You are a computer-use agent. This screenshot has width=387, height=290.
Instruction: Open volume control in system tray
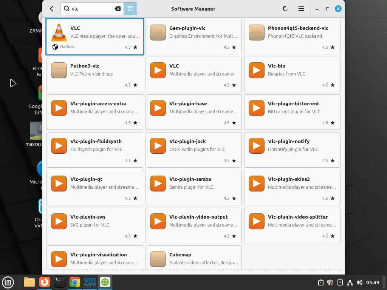click(359, 282)
